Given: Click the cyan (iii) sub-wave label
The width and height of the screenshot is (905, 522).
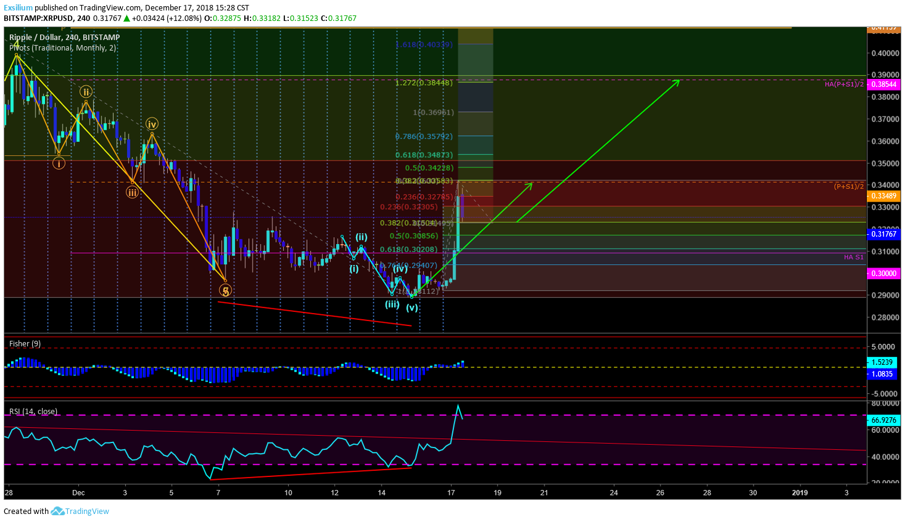Looking at the screenshot, I should coord(392,304).
